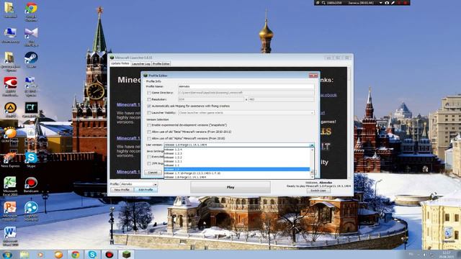
Task: Select release 1.8-Forge11.14.1.1404 at list bottom
Action: click(x=237, y=177)
